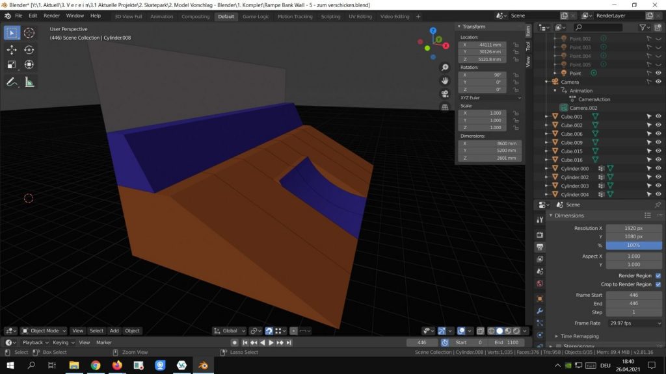The width and height of the screenshot is (666, 374).
Task: Click the resolution percentage 100% slider
Action: (633, 245)
